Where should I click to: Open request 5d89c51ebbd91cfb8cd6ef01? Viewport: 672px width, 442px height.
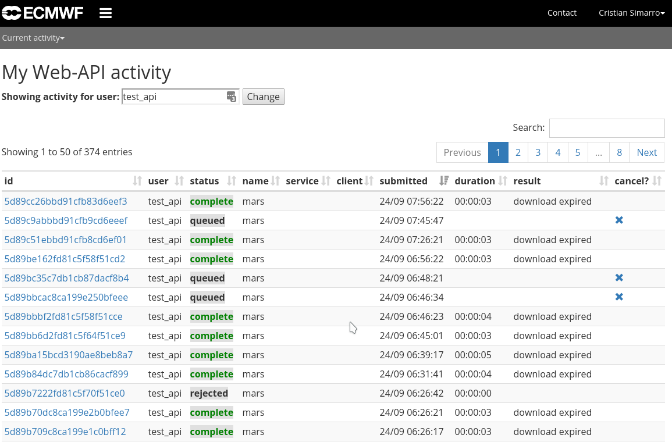(66, 240)
